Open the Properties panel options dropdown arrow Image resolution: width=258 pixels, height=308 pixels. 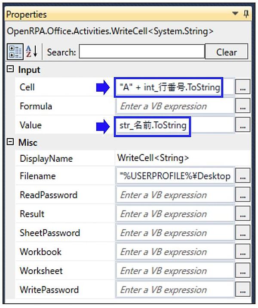(235, 14)
